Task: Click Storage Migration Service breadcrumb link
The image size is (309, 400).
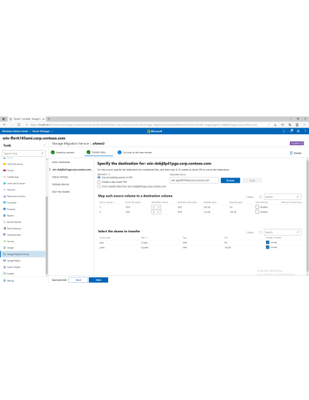Action: [x=70, y=144]
